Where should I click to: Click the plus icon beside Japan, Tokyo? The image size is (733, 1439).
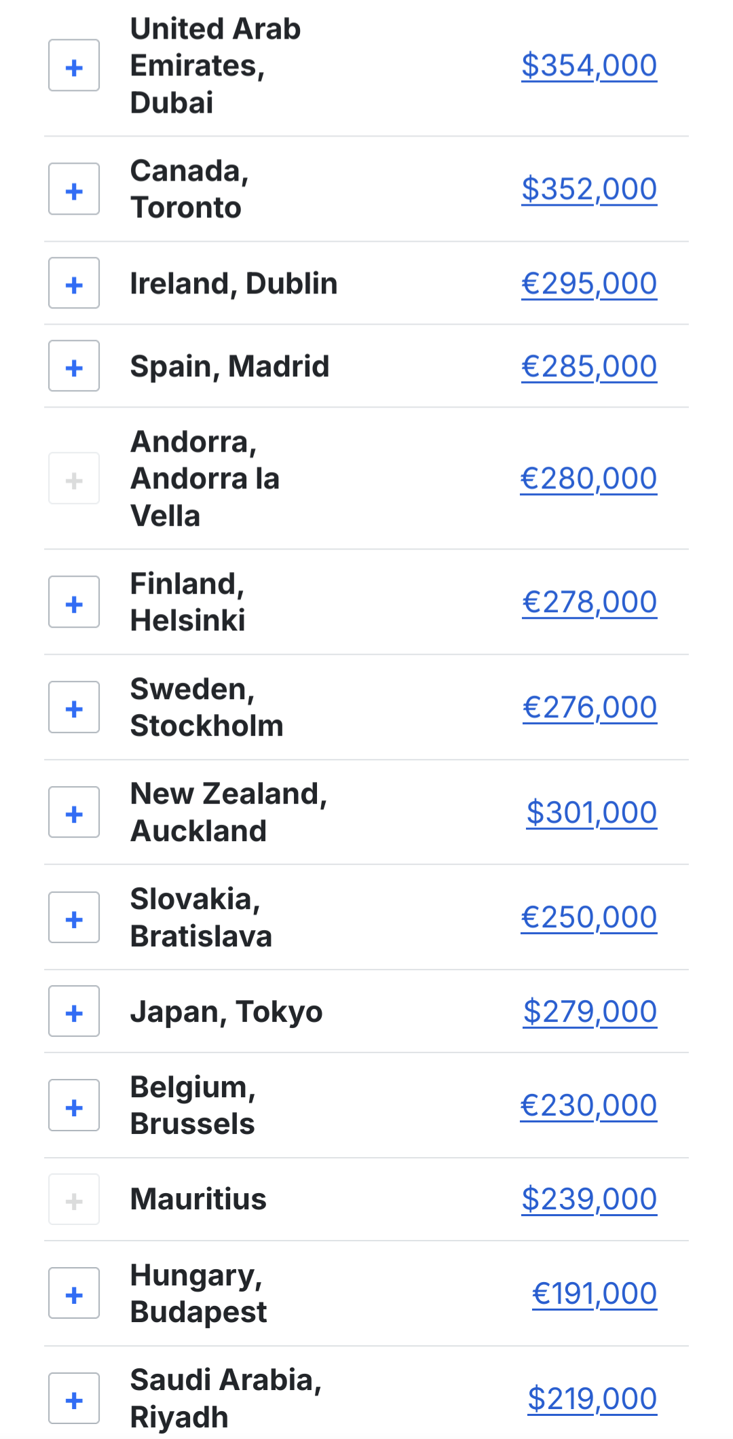coord(74,1012)
